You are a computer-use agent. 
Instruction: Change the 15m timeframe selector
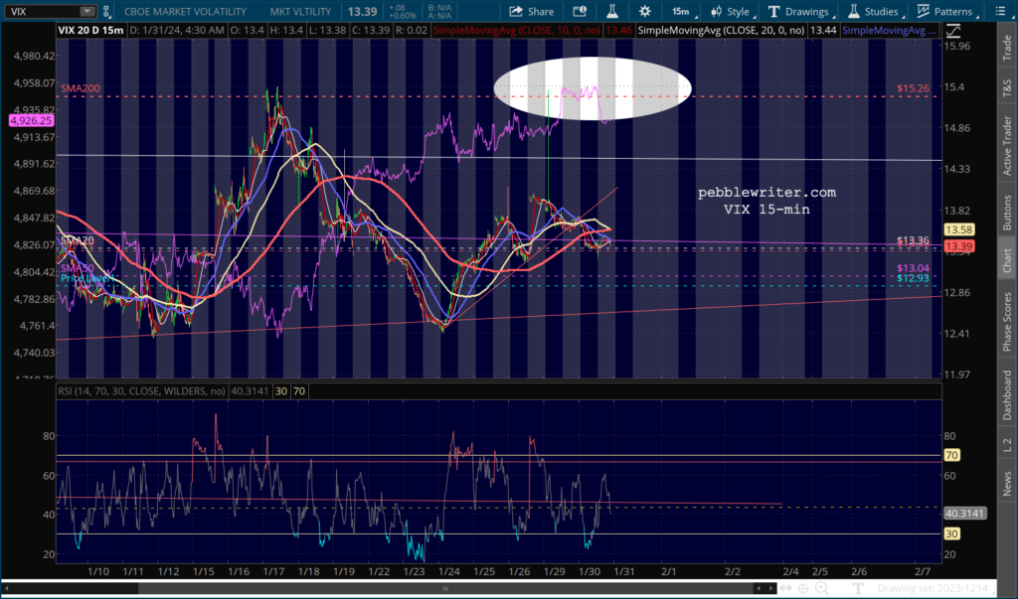tap(680, 11)
